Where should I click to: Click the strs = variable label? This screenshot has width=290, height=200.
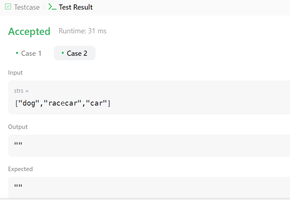pyautogui.click(x=21, y=91)
